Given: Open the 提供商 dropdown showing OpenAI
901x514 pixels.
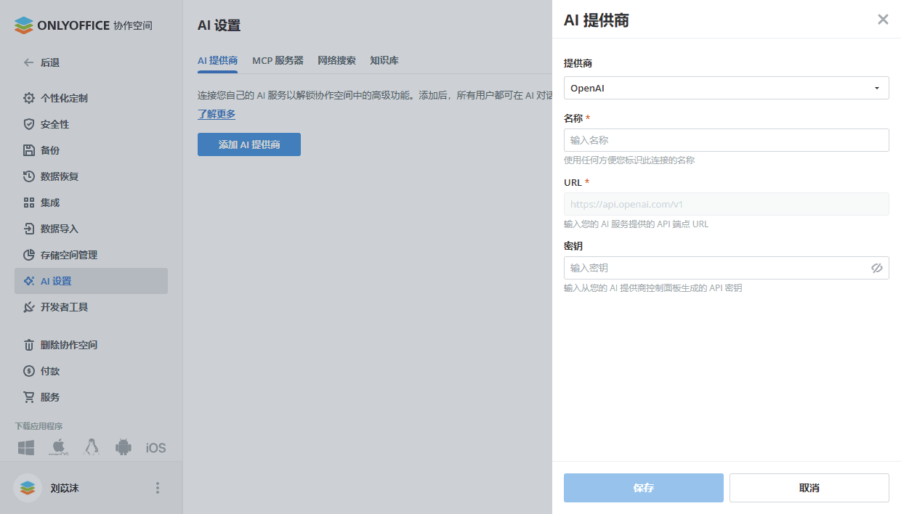Looking at the screenshot, I should pos(726,87).
